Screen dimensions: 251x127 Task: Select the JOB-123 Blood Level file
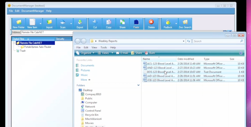193,80
